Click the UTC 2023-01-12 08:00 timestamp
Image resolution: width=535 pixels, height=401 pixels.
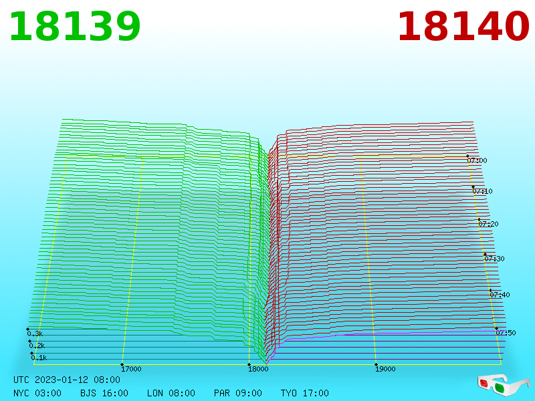tap(67, 380)
